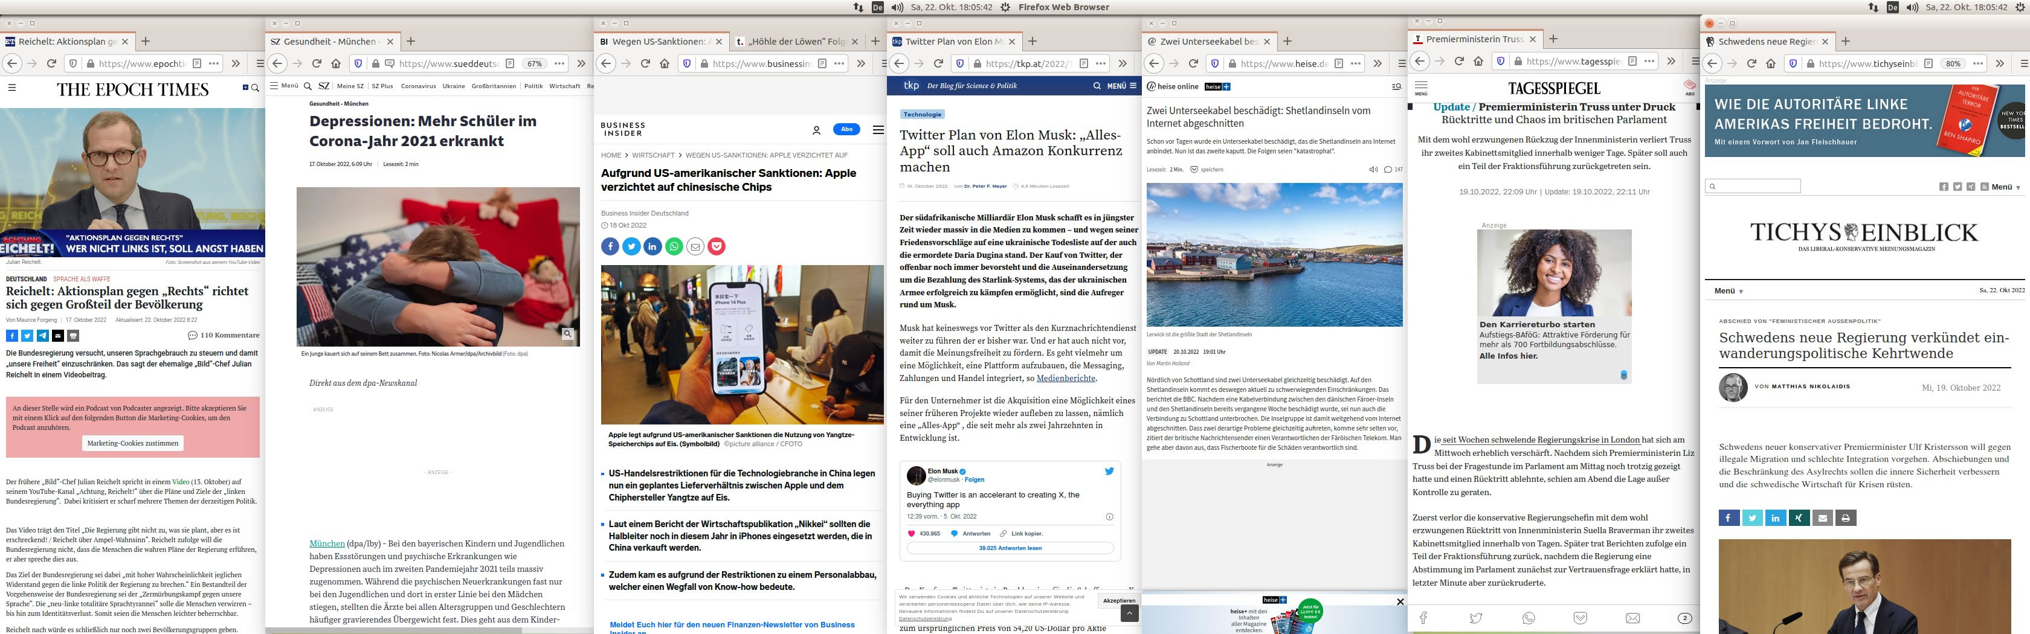Select Coronavirus in SZ navigation bar
The image size is (2030, 634).
(x=419, y=86)
